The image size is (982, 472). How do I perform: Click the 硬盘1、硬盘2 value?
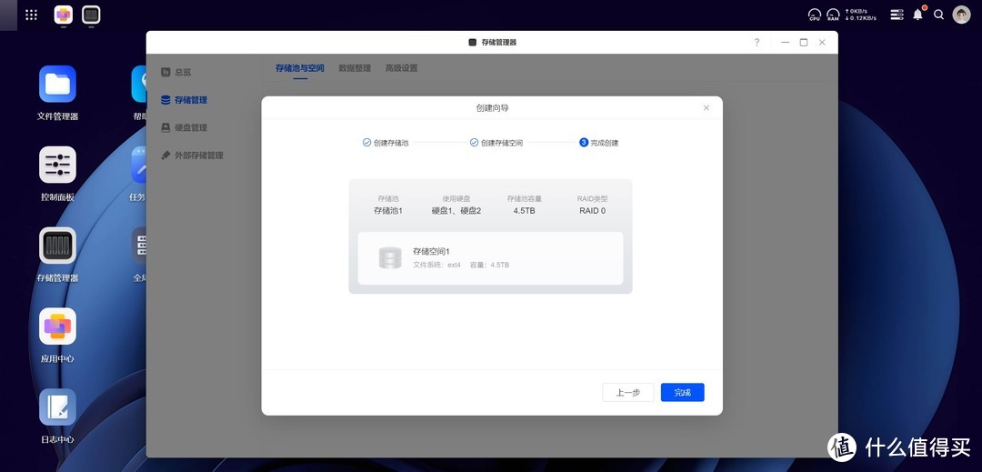tap(456, 211)
